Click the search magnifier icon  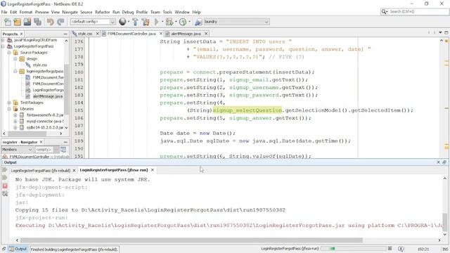[384, 12]
